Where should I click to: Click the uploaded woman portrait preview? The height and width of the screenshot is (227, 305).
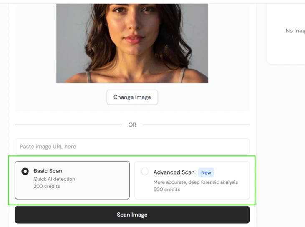(132, 43)
